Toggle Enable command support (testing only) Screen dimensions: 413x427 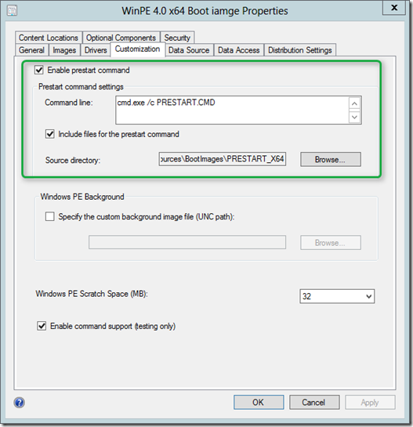[x=42, y=326]
